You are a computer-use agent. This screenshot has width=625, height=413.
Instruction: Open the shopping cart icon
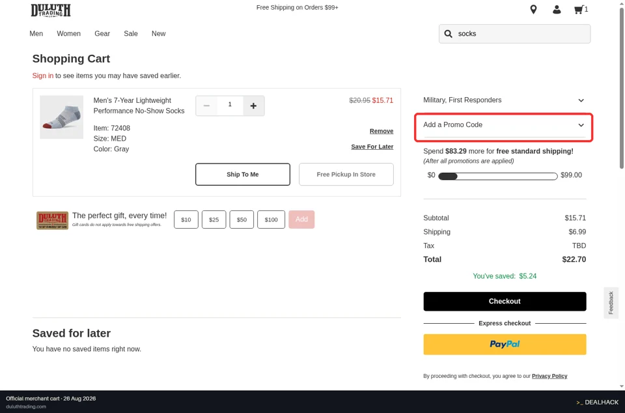[581, 10]
